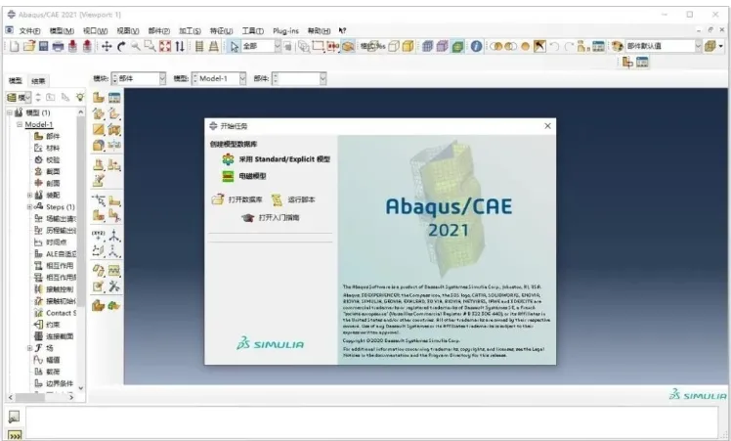Viewport: 731px width, 441px height.
Task: Click in the message area text box
Action: click(371, 421)
